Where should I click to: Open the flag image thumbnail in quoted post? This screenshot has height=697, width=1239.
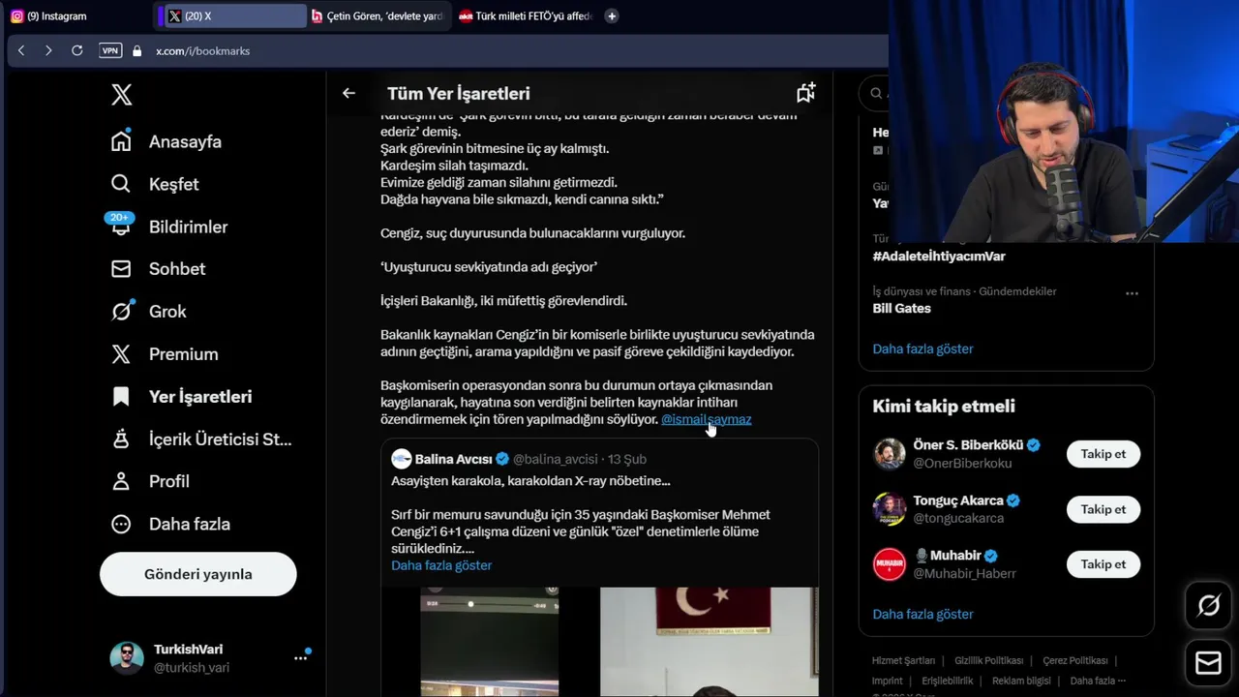point(709,642)
